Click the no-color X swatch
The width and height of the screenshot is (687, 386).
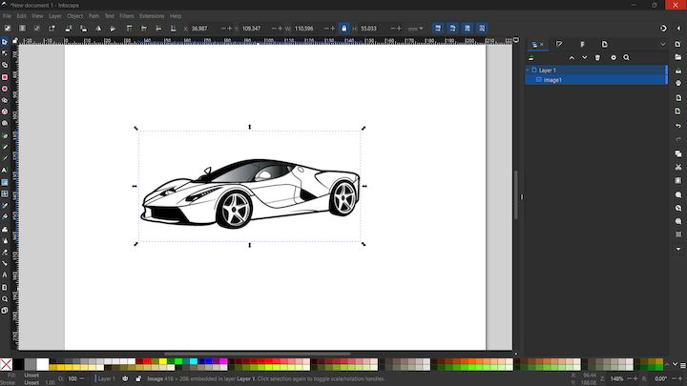(6, 364)
